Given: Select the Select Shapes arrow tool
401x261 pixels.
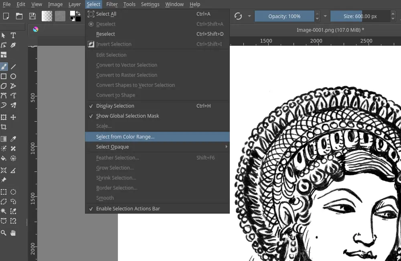Looking at the screenshot, I should (4, 35).
